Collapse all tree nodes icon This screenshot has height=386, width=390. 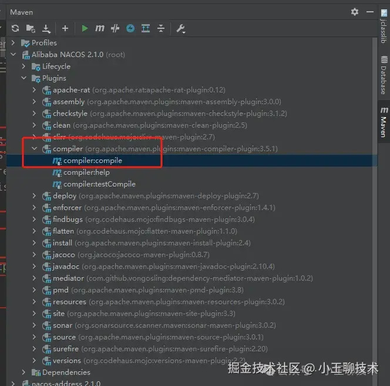click(161, 28)
